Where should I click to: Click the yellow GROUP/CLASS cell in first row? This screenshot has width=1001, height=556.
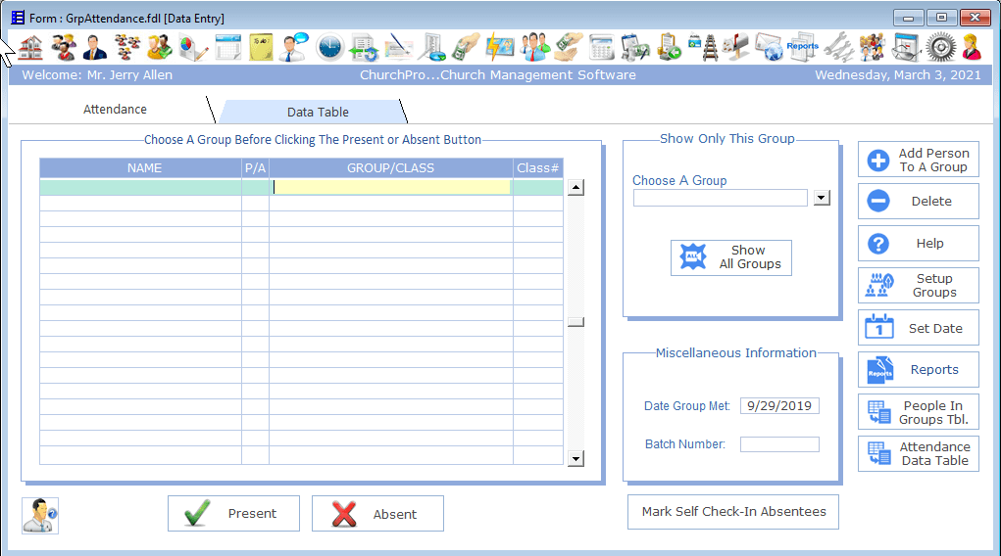391,187
